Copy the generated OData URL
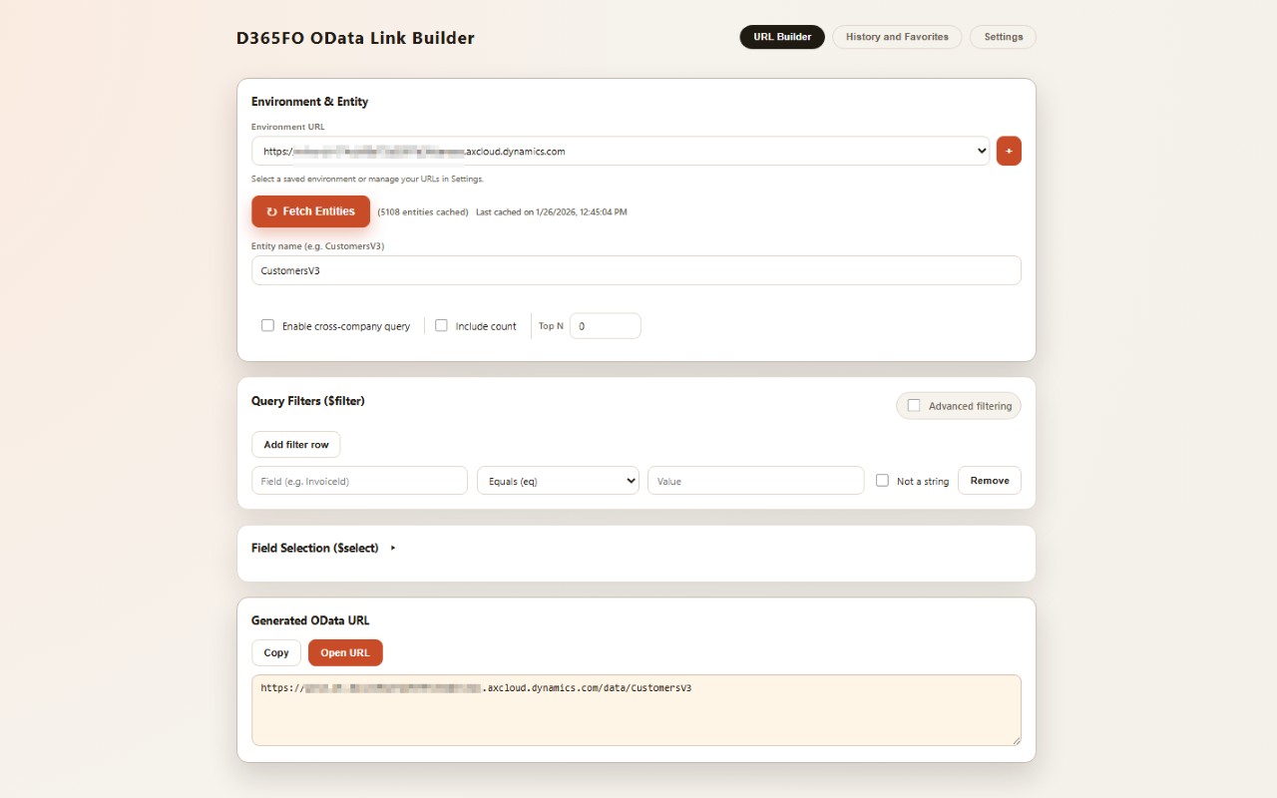 [276, 652]
